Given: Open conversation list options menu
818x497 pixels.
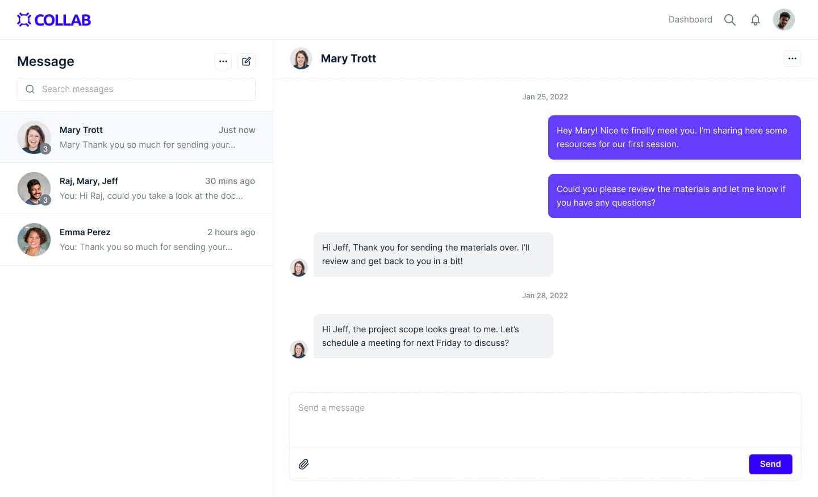Looking at the screenshot, I should (x=223, y=61).
